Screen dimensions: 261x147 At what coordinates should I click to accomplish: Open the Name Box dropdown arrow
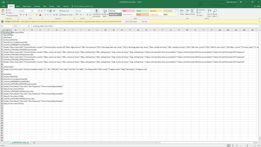[12, 26]
